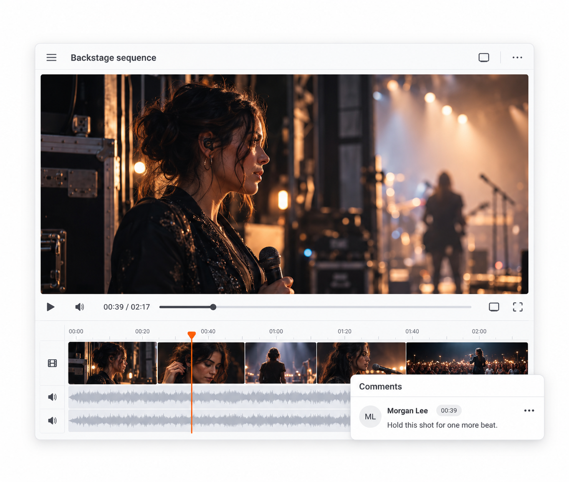Screen dimensions: 569x482
Task: Click the display mode icon beside fullscreen
Action: pos(494,307)
